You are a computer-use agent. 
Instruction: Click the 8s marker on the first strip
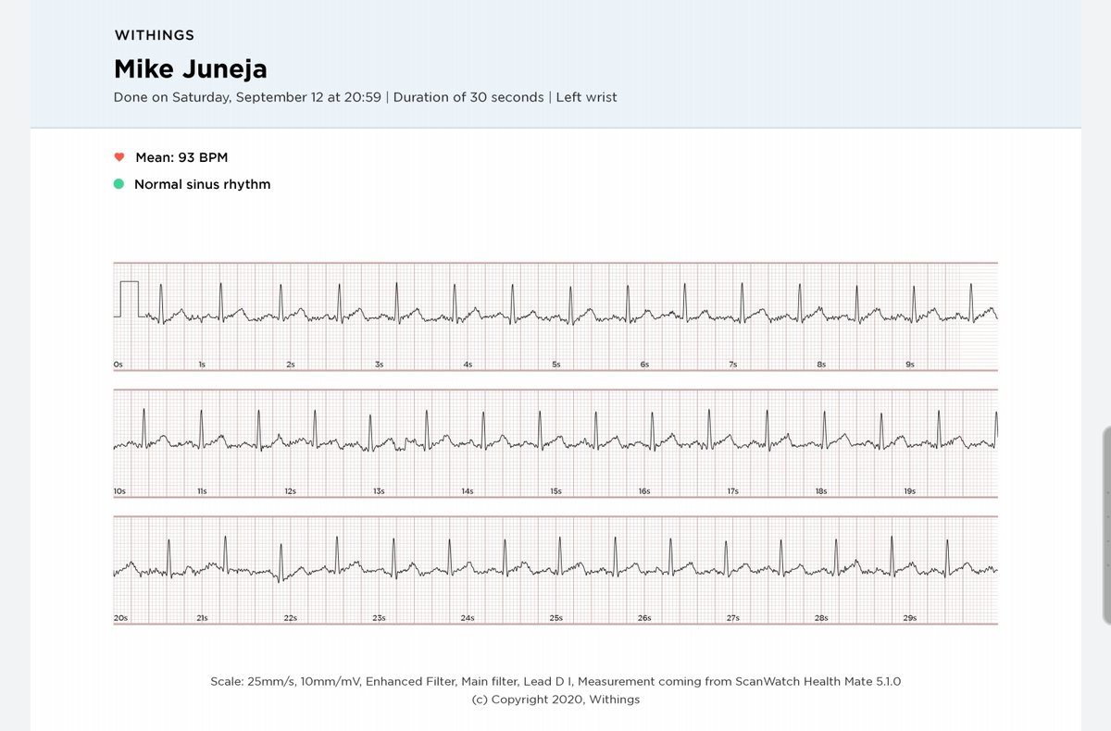point(821,365)
